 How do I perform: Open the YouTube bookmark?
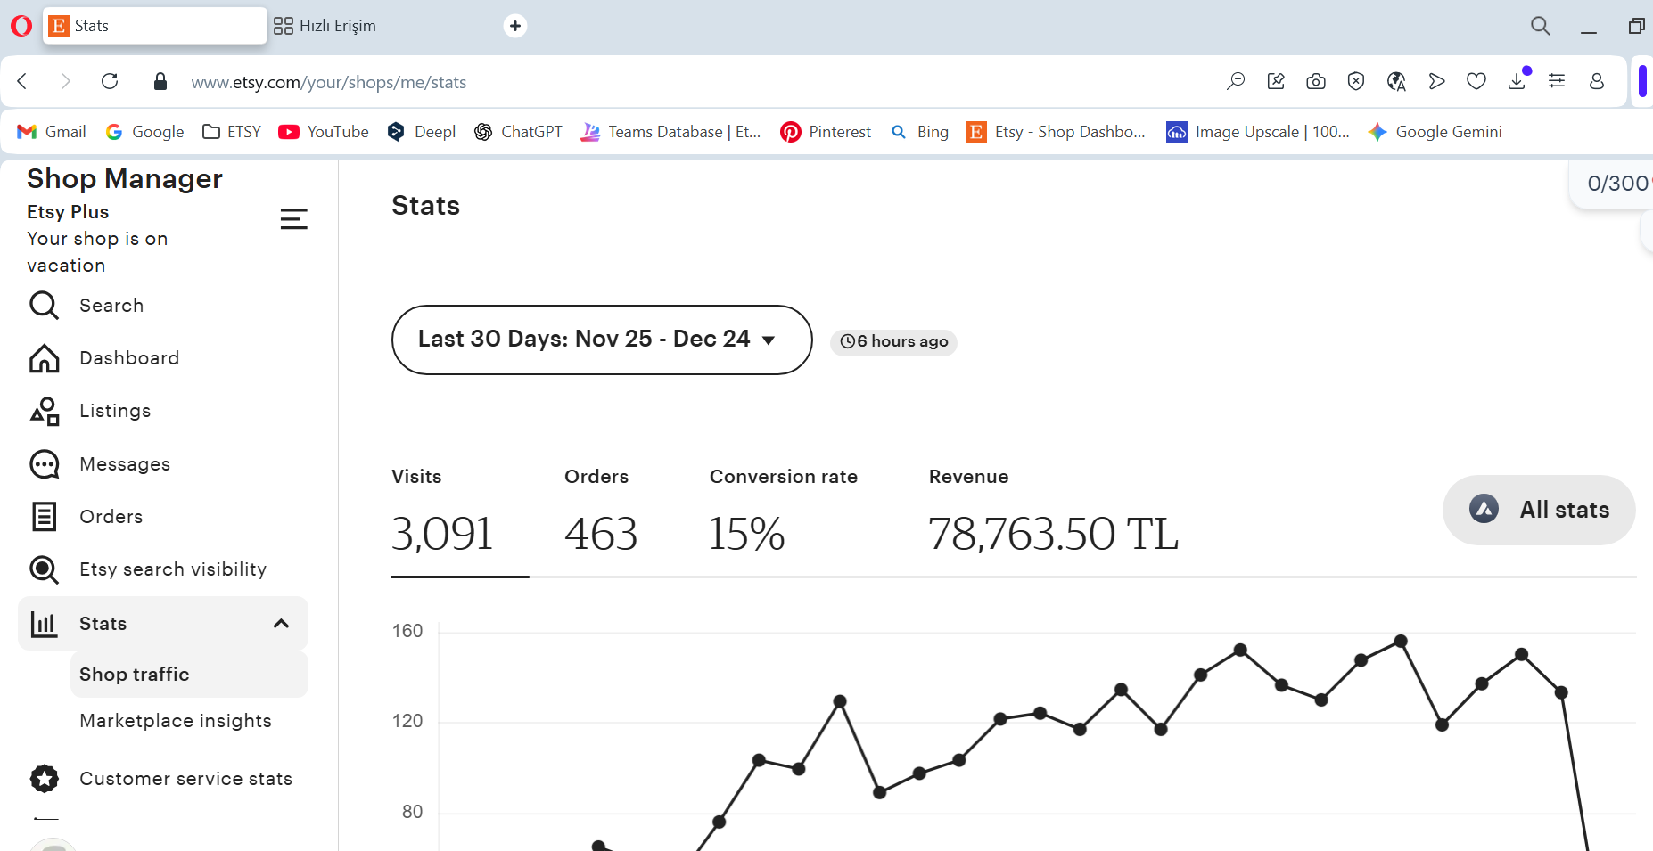tap(324, 132)
